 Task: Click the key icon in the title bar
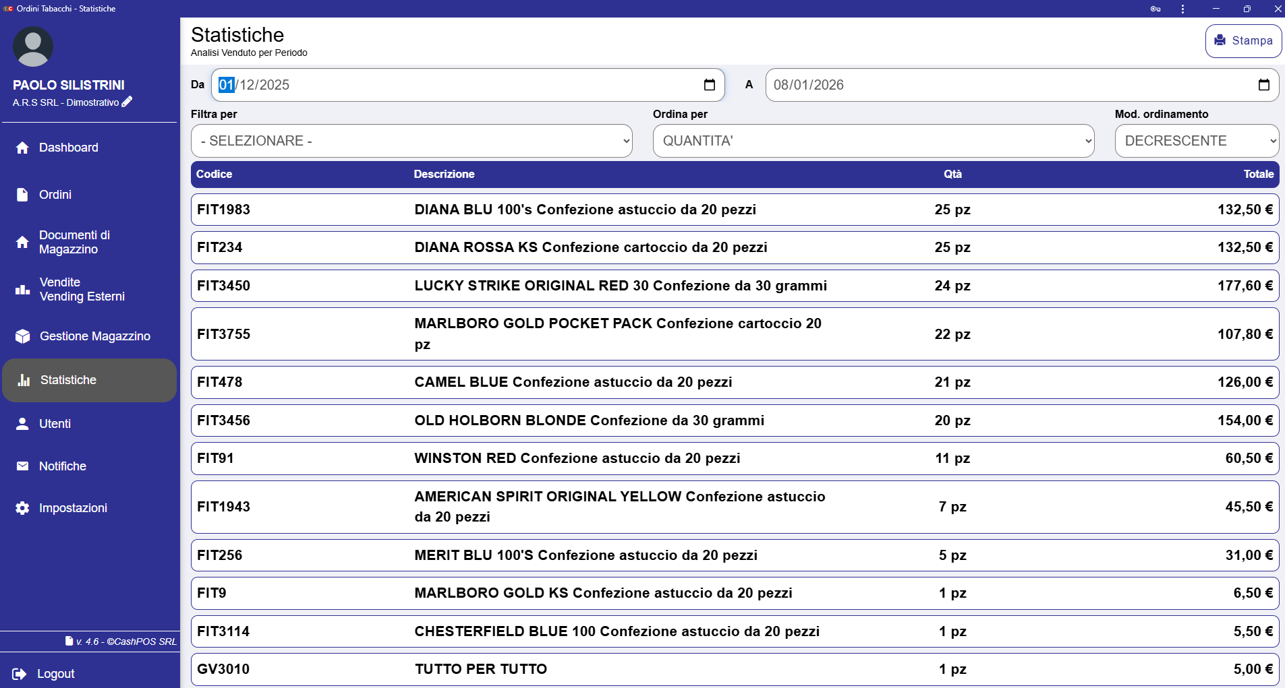(x=1155, y=9)
